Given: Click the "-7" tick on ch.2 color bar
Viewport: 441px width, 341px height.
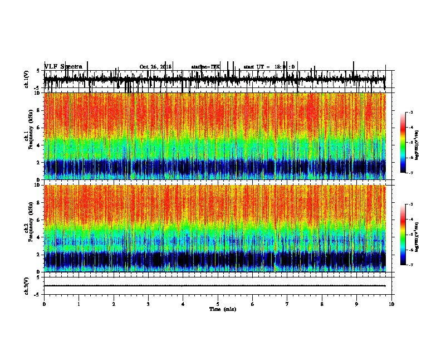Looking at the screenshot, I should [410, 265].
